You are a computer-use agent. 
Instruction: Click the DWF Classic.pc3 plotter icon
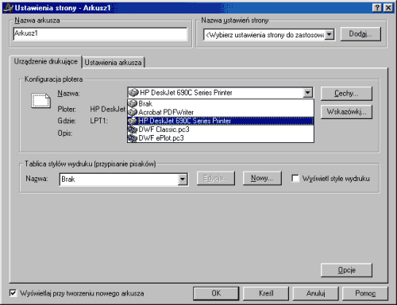tap(133, 129)
